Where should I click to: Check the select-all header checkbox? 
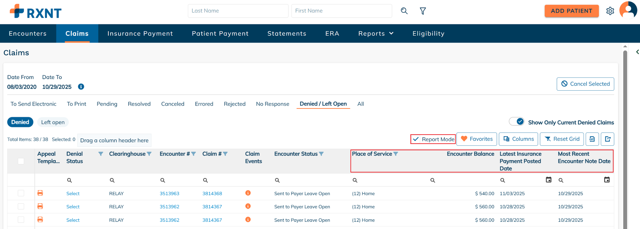(x=21, y=161)
